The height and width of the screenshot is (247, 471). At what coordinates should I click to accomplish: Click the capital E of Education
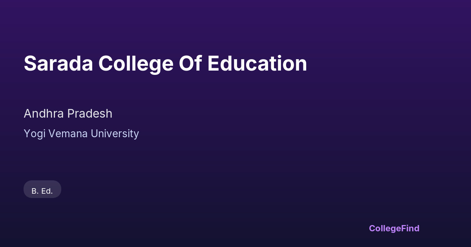pyautogui.click(x=213, y=64)
